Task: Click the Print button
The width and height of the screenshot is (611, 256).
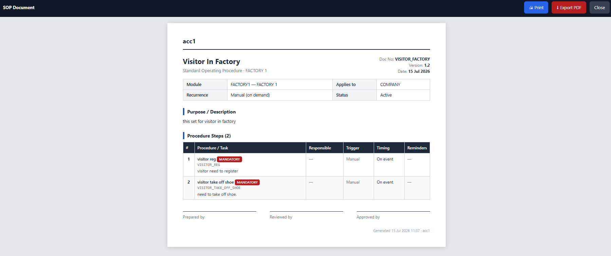Action: 536,7
